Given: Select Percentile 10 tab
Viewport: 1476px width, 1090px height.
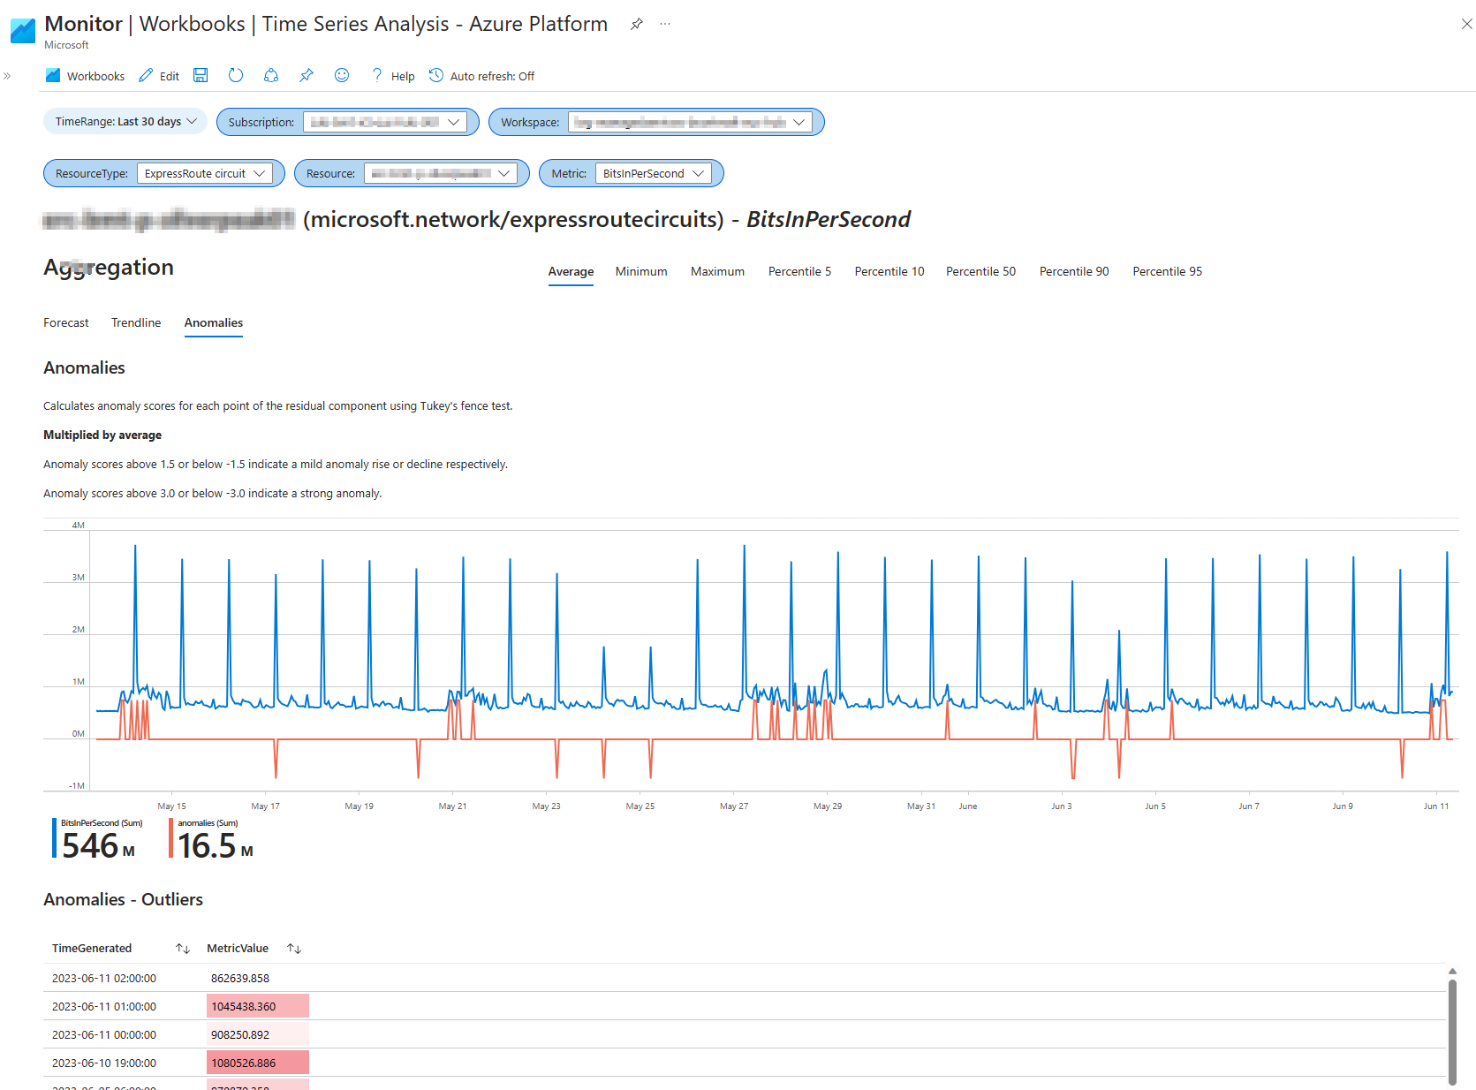Looking at the screenshot, I should [x=889, y=271].
